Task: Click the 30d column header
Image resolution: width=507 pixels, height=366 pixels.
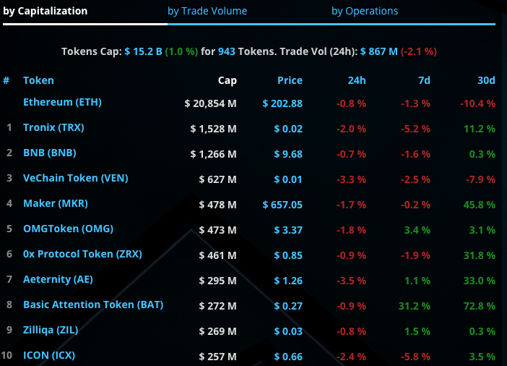Action: [x=487, y=80]
